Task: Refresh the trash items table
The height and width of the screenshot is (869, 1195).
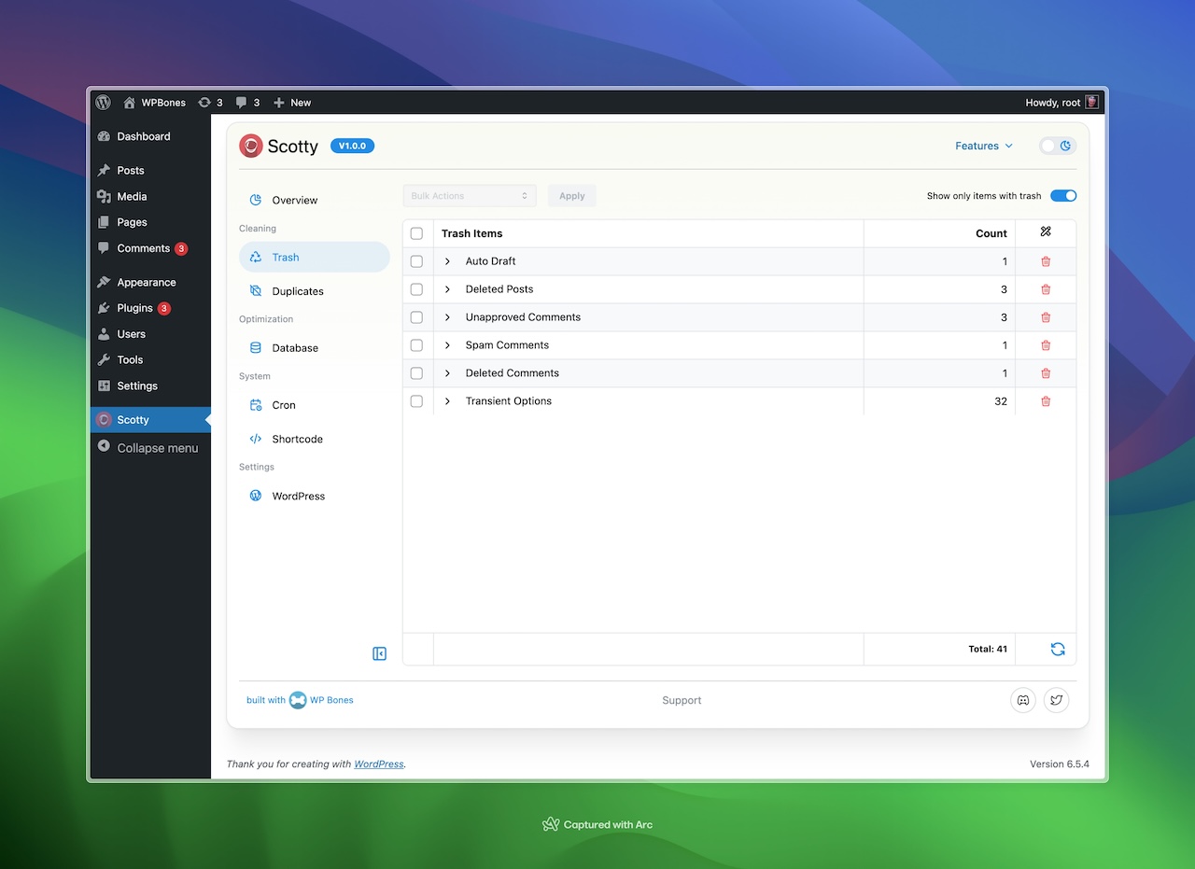Action: pos(1058,649)
